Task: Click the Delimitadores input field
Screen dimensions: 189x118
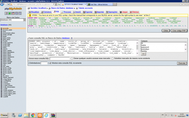Action: (x=44, y=63)
